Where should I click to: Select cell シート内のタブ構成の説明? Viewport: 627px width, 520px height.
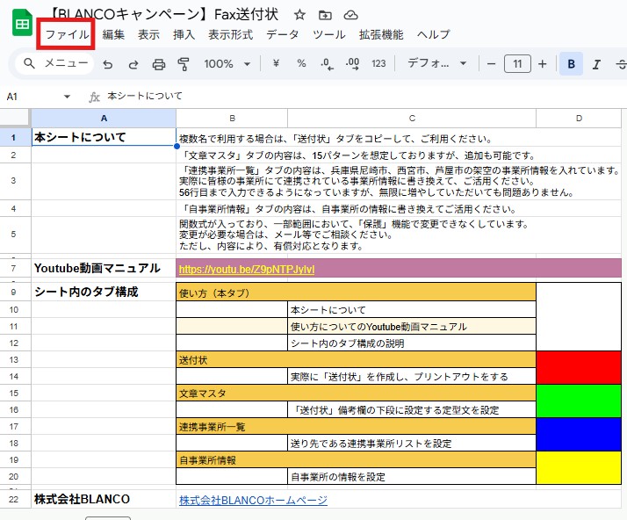pyautogui.click(x=412, y=343)
